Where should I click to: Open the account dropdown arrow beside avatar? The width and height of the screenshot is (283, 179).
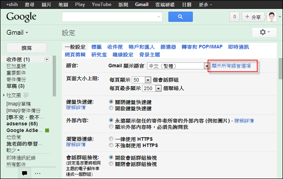coord(280,17)
